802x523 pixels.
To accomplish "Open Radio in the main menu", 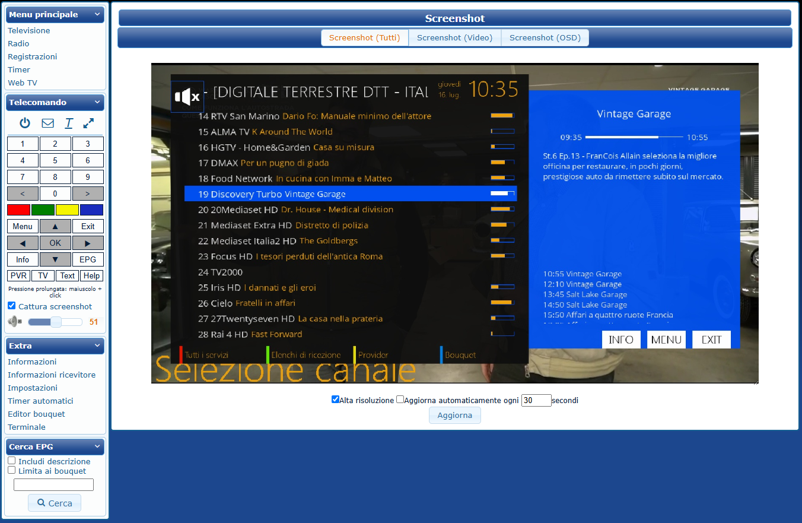I will [18, 43].
